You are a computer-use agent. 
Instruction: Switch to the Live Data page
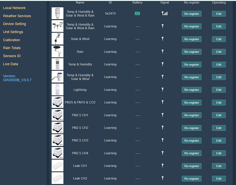tap(11, 64)
